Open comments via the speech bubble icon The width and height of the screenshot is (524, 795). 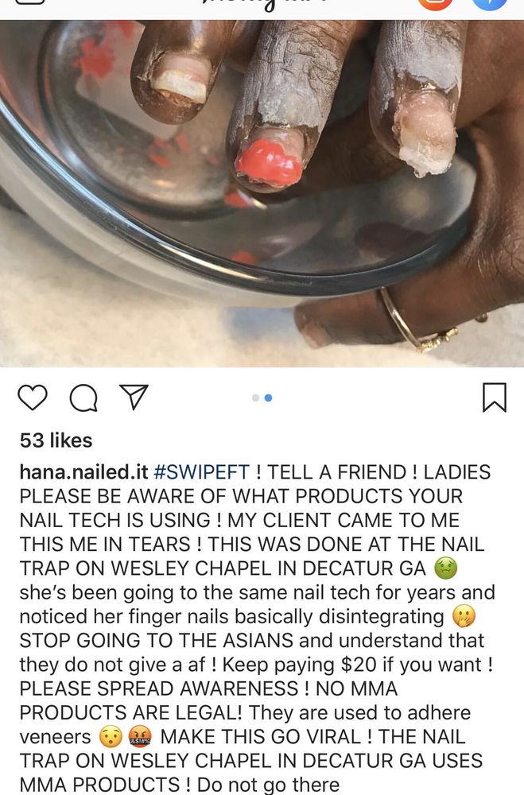point(83,397)
